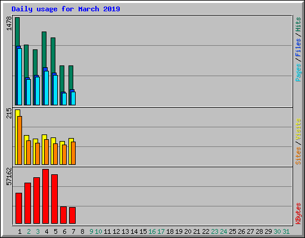Viewport: 305px width, 238px height.
Task: Click day 5 on the x-axis
Action: tap(55, 231)
